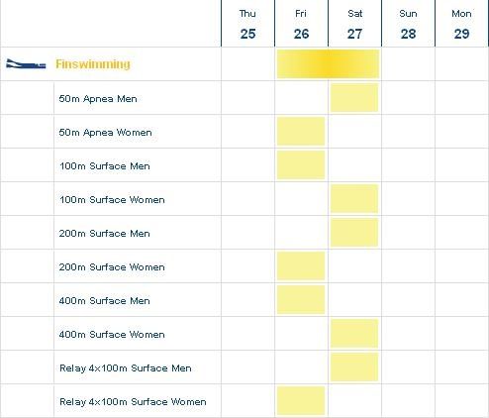Viewport: 489px width, 418px height.
Task: Click the 200m Surface Women Friday cell
Action: (x=301, y=266)
